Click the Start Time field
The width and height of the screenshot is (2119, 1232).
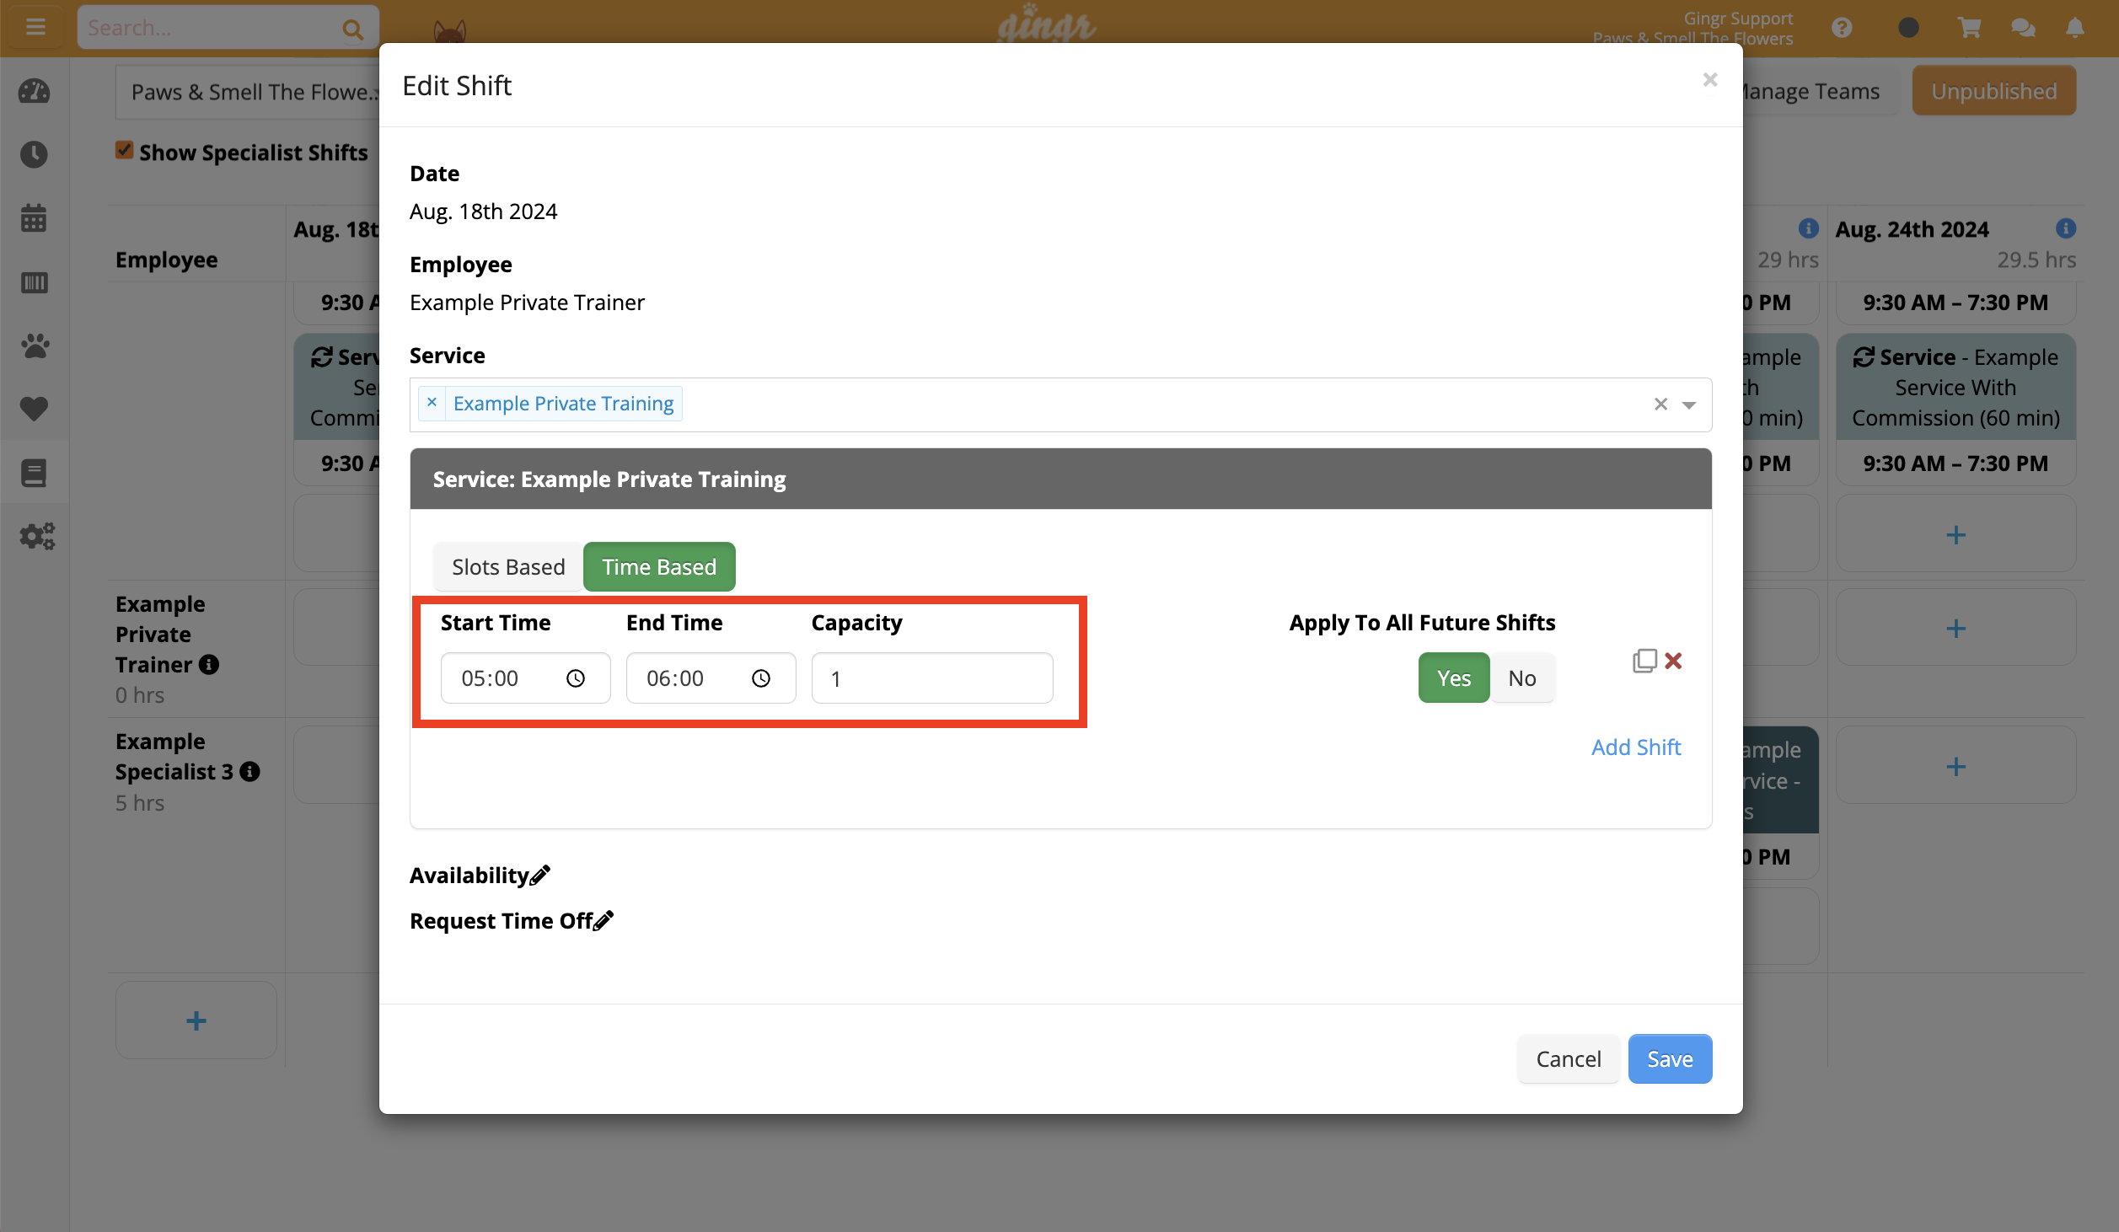pos(525,678)
